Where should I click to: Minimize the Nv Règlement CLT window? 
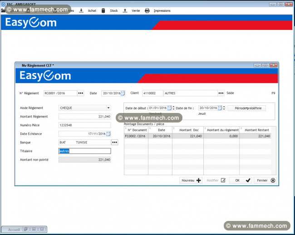(x=257, y=65)
